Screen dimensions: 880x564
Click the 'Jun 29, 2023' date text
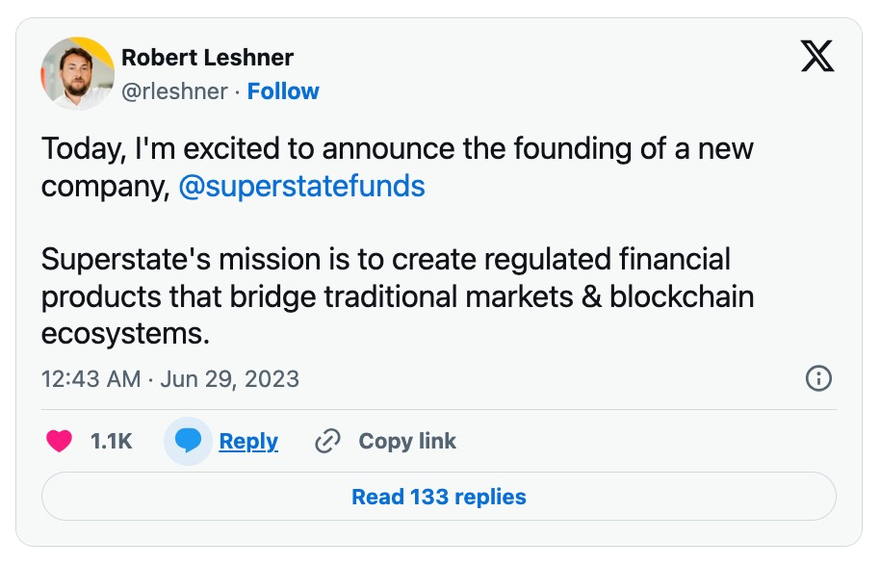tap(229, 378)
